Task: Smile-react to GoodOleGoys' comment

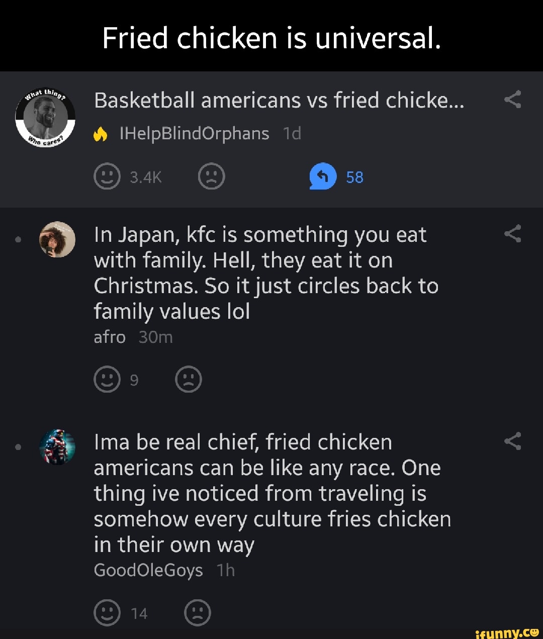Action: (x=107, y=613)
